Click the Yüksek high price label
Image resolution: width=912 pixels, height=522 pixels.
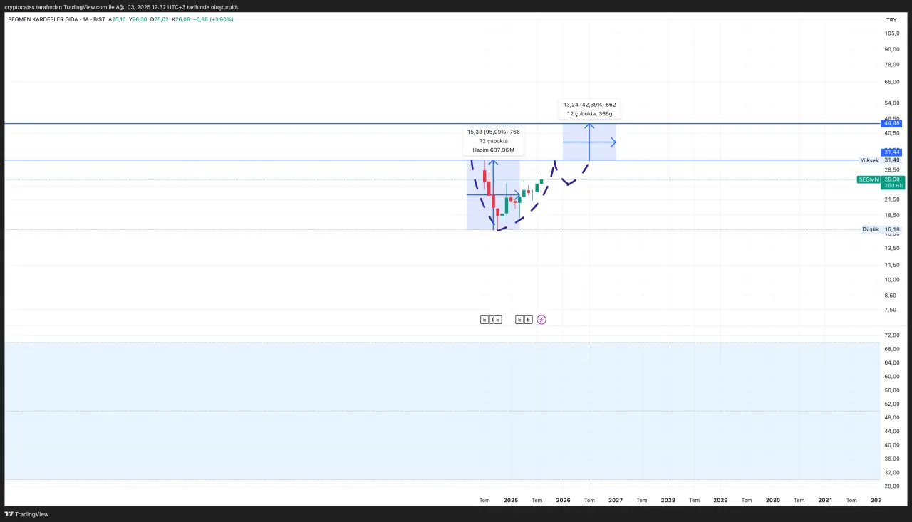869,160
